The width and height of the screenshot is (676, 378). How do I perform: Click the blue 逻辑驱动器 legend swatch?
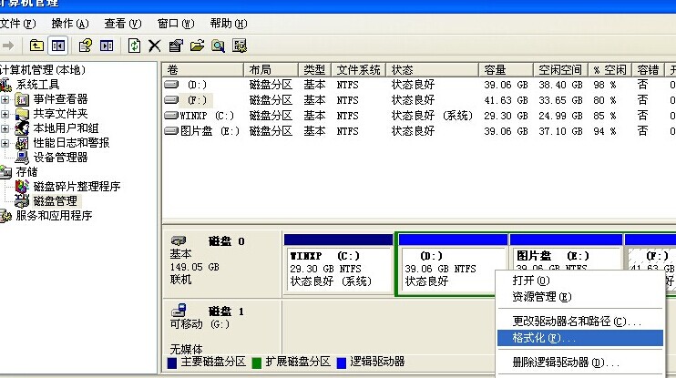(342, 363)
